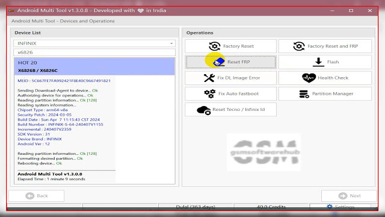Click the Operations panel heading
Image resolution: width=385 pixels, height=217 pixels.
point(200,33)
